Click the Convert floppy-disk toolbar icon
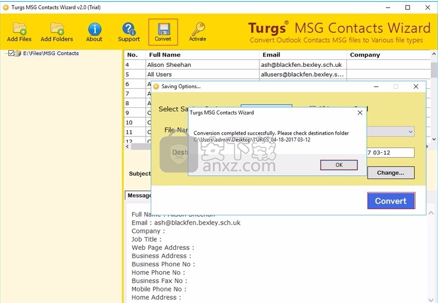The width and height of the screenshot is (438, 303). click(163, 32)
